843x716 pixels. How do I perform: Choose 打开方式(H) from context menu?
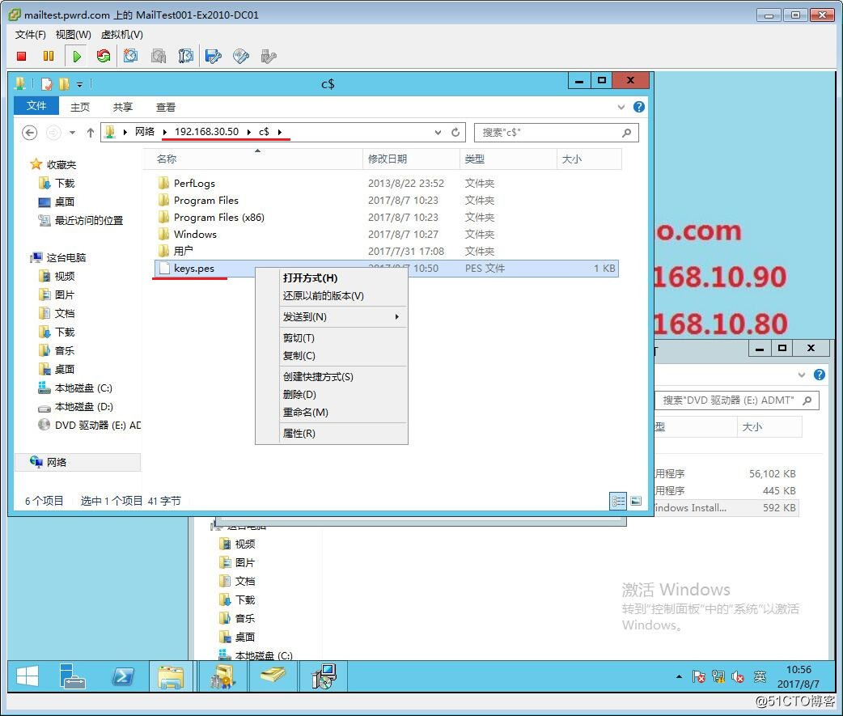pos(331,278)
